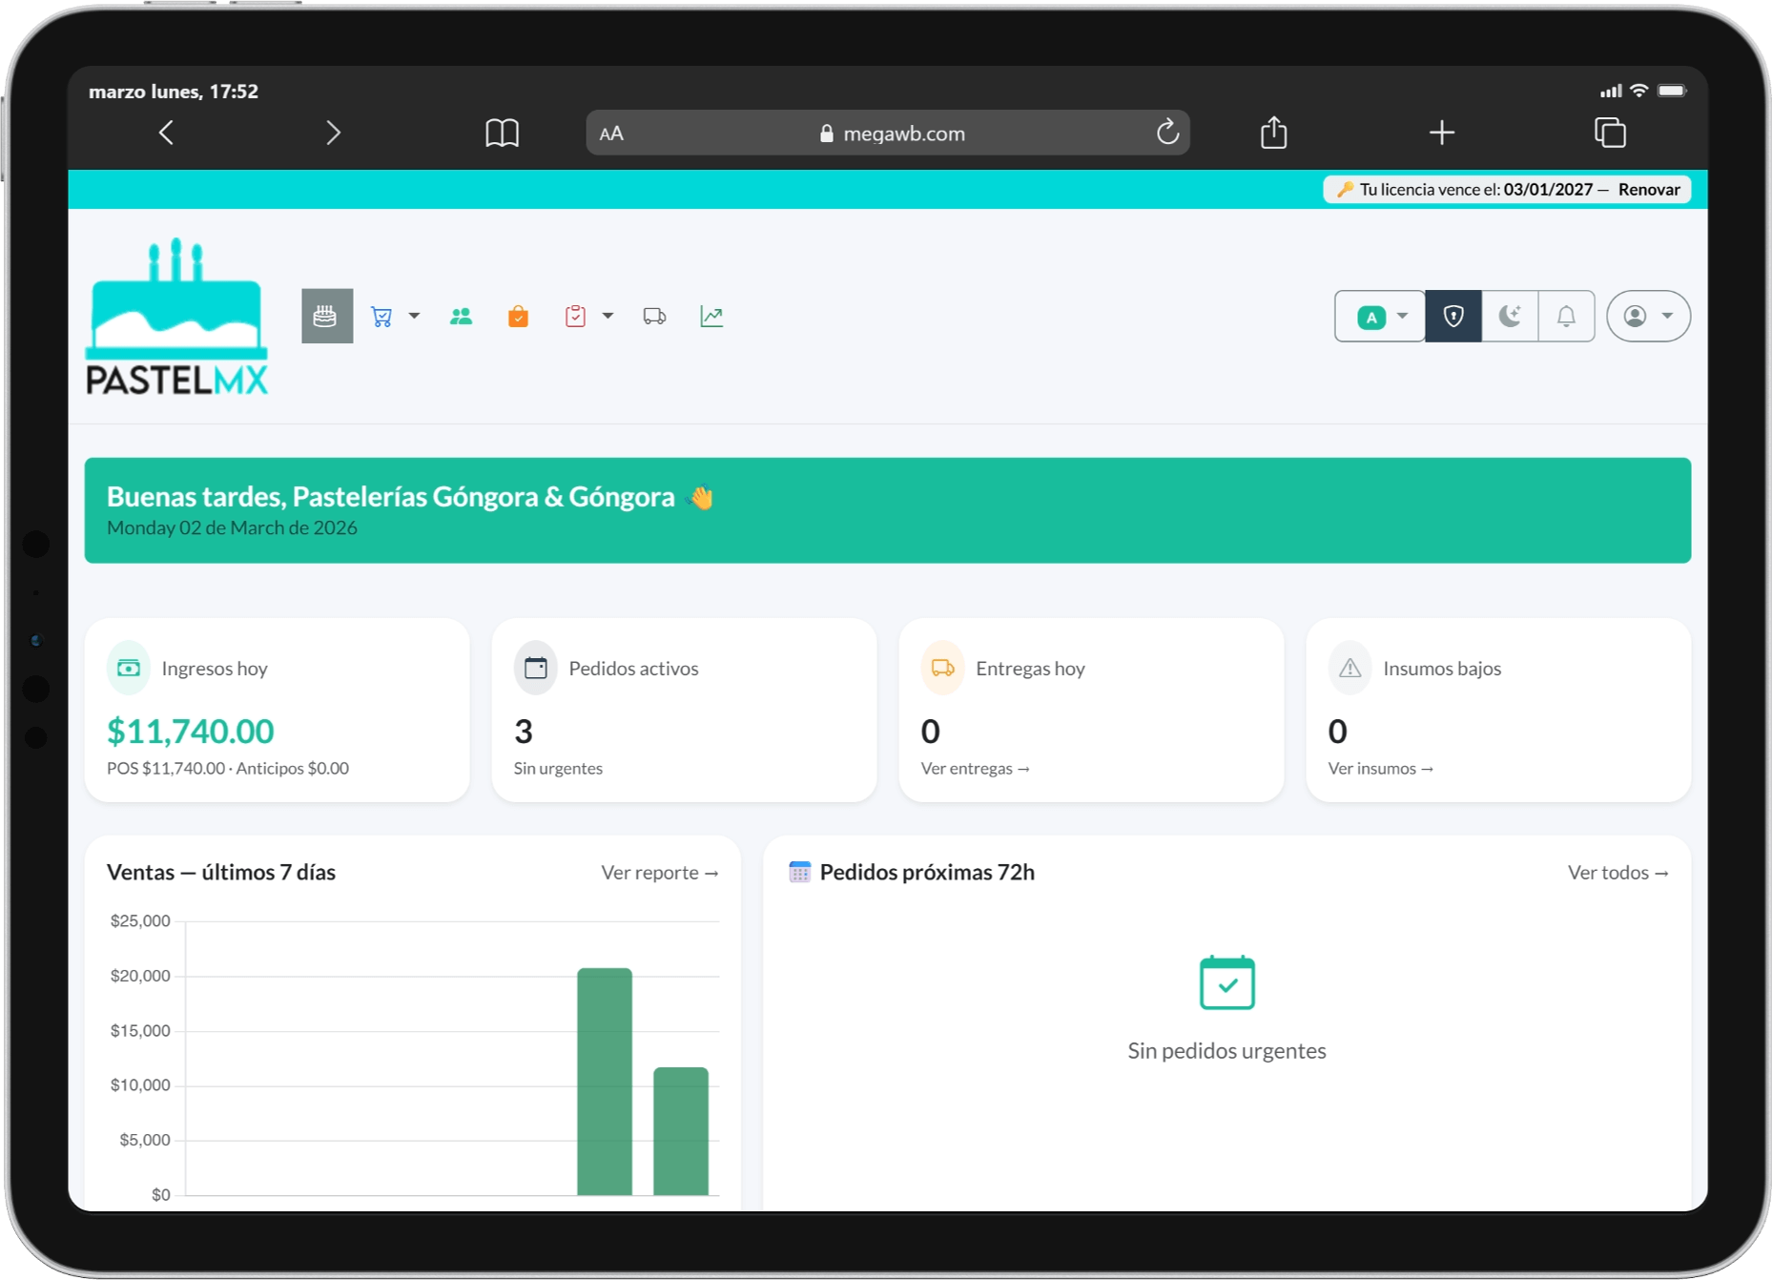The width and height of the screenshot is (1772, 1280).
Task: Open the orange shopping bag products icon
Action: [518, 317]
